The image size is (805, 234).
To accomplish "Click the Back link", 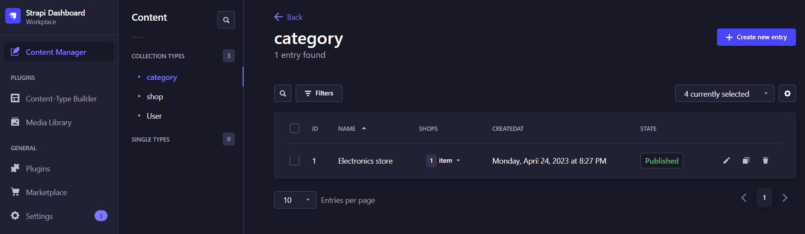I will [288, 17].
